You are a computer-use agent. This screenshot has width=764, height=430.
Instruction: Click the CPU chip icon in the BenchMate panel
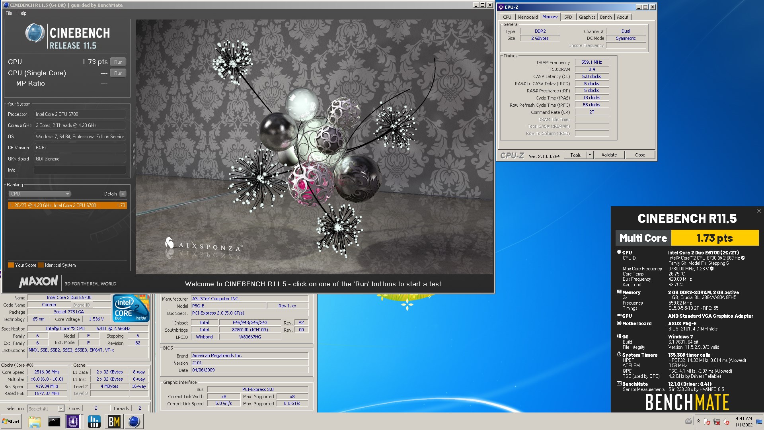pos(619,252)
